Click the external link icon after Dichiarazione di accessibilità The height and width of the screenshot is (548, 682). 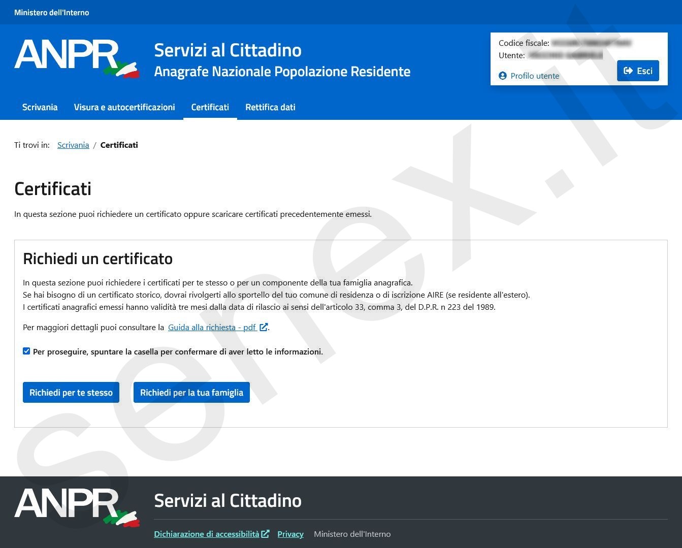tap(265, 534)
